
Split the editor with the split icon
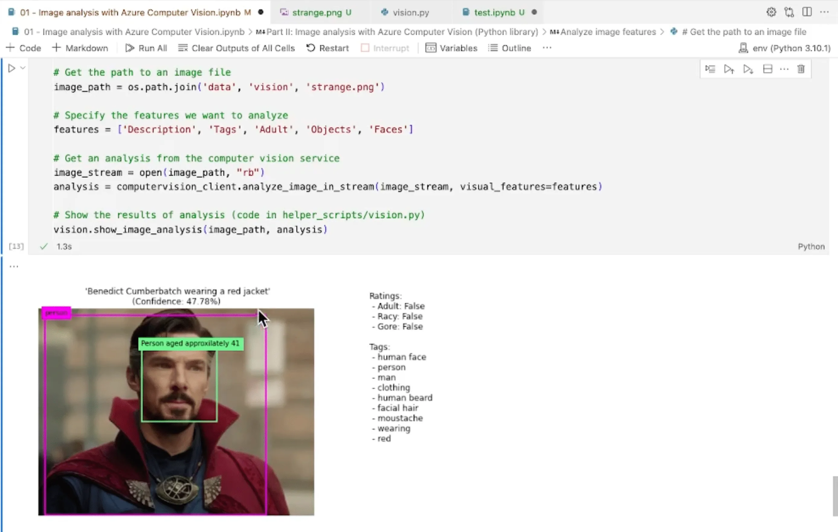(x=807, y=12)
